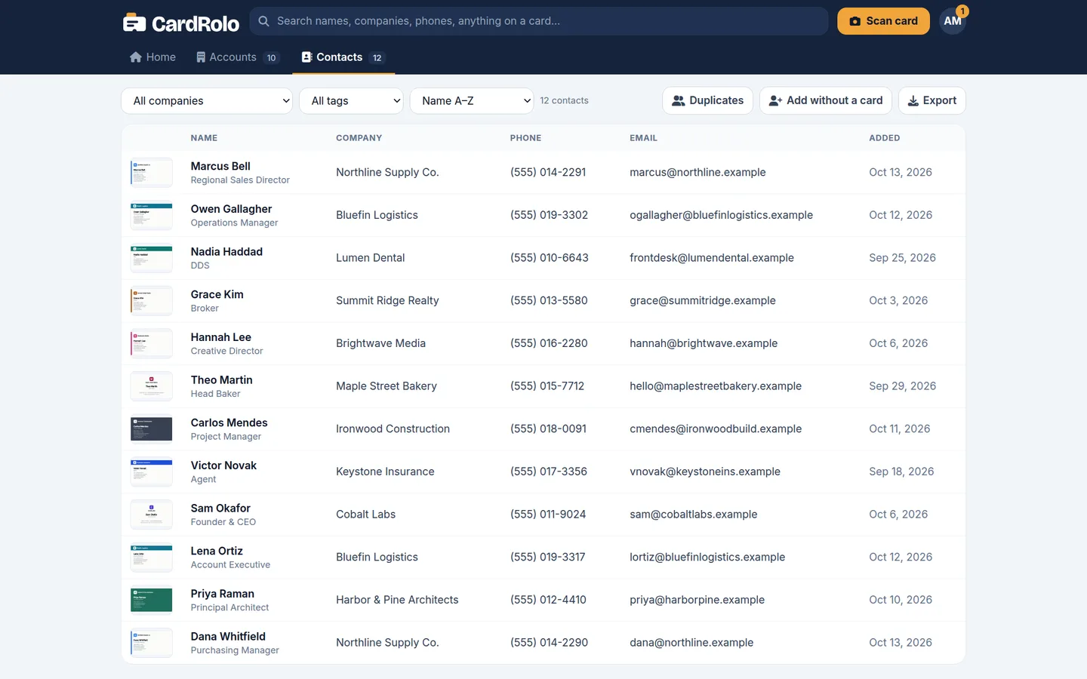Click the email marcus@northline.example

(697, 173)
